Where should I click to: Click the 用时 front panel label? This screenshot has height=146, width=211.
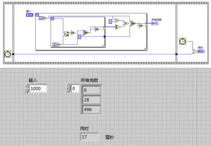[84, 128]
